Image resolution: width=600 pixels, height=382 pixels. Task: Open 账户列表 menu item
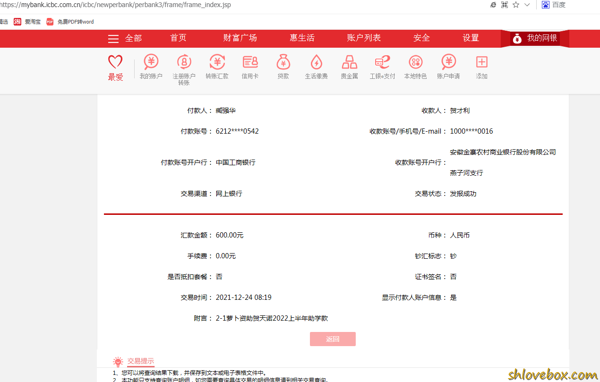(364, 38)
